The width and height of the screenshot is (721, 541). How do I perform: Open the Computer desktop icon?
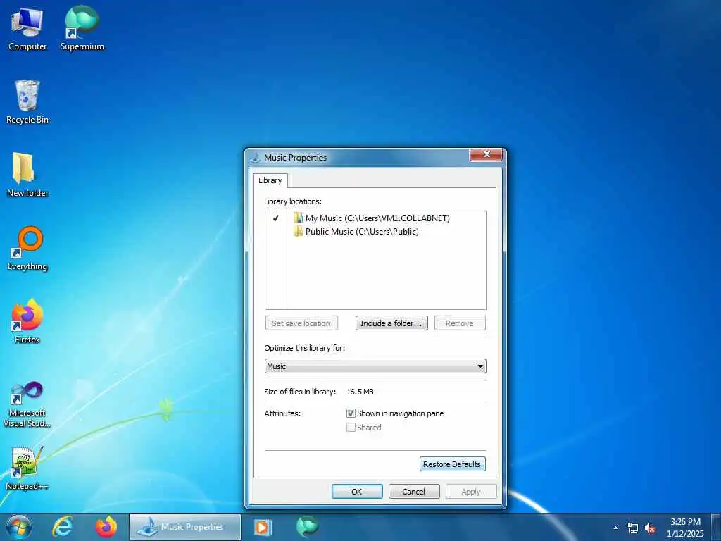coord(27,28)
